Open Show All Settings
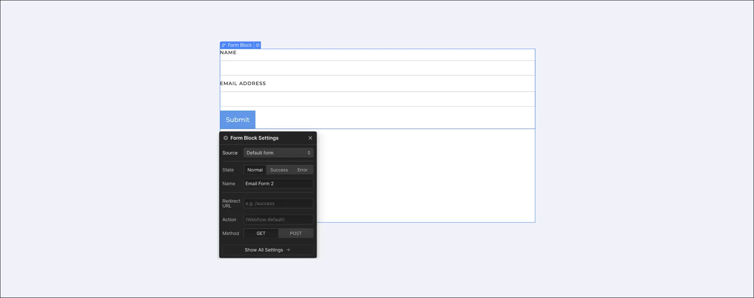 (x=268, y=250)
